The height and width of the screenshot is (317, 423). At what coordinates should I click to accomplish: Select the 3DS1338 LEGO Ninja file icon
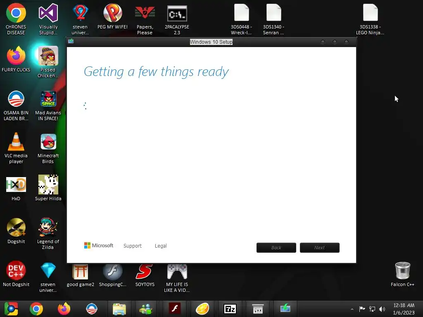click(371, 13)
